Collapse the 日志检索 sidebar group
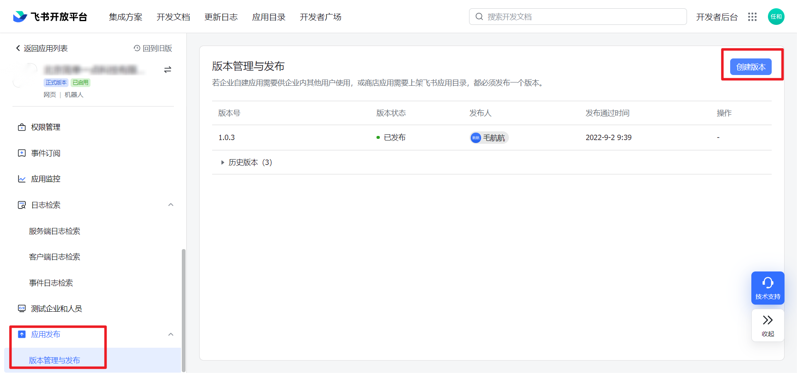 click(x=171, y=205)
